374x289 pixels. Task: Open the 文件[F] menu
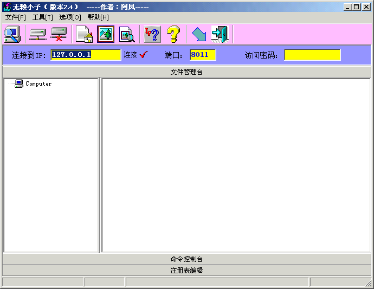click(x=16, y=17)
